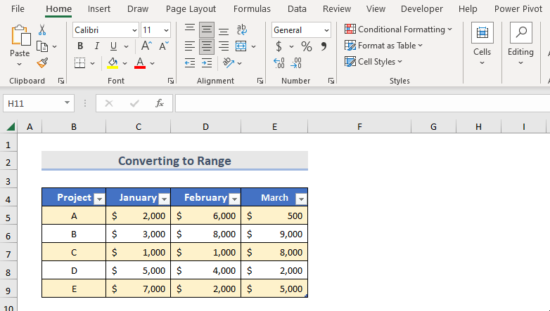Click the Insert Function fx icon
Image resolution: width=550 pixels, height=311 pixels.
160,103
